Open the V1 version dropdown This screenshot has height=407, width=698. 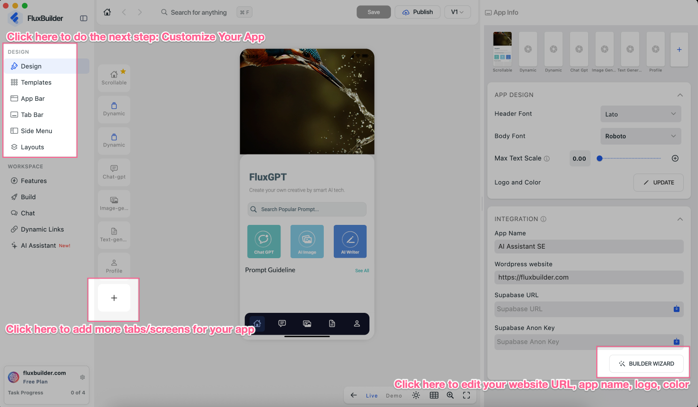[x=457, y=12]
